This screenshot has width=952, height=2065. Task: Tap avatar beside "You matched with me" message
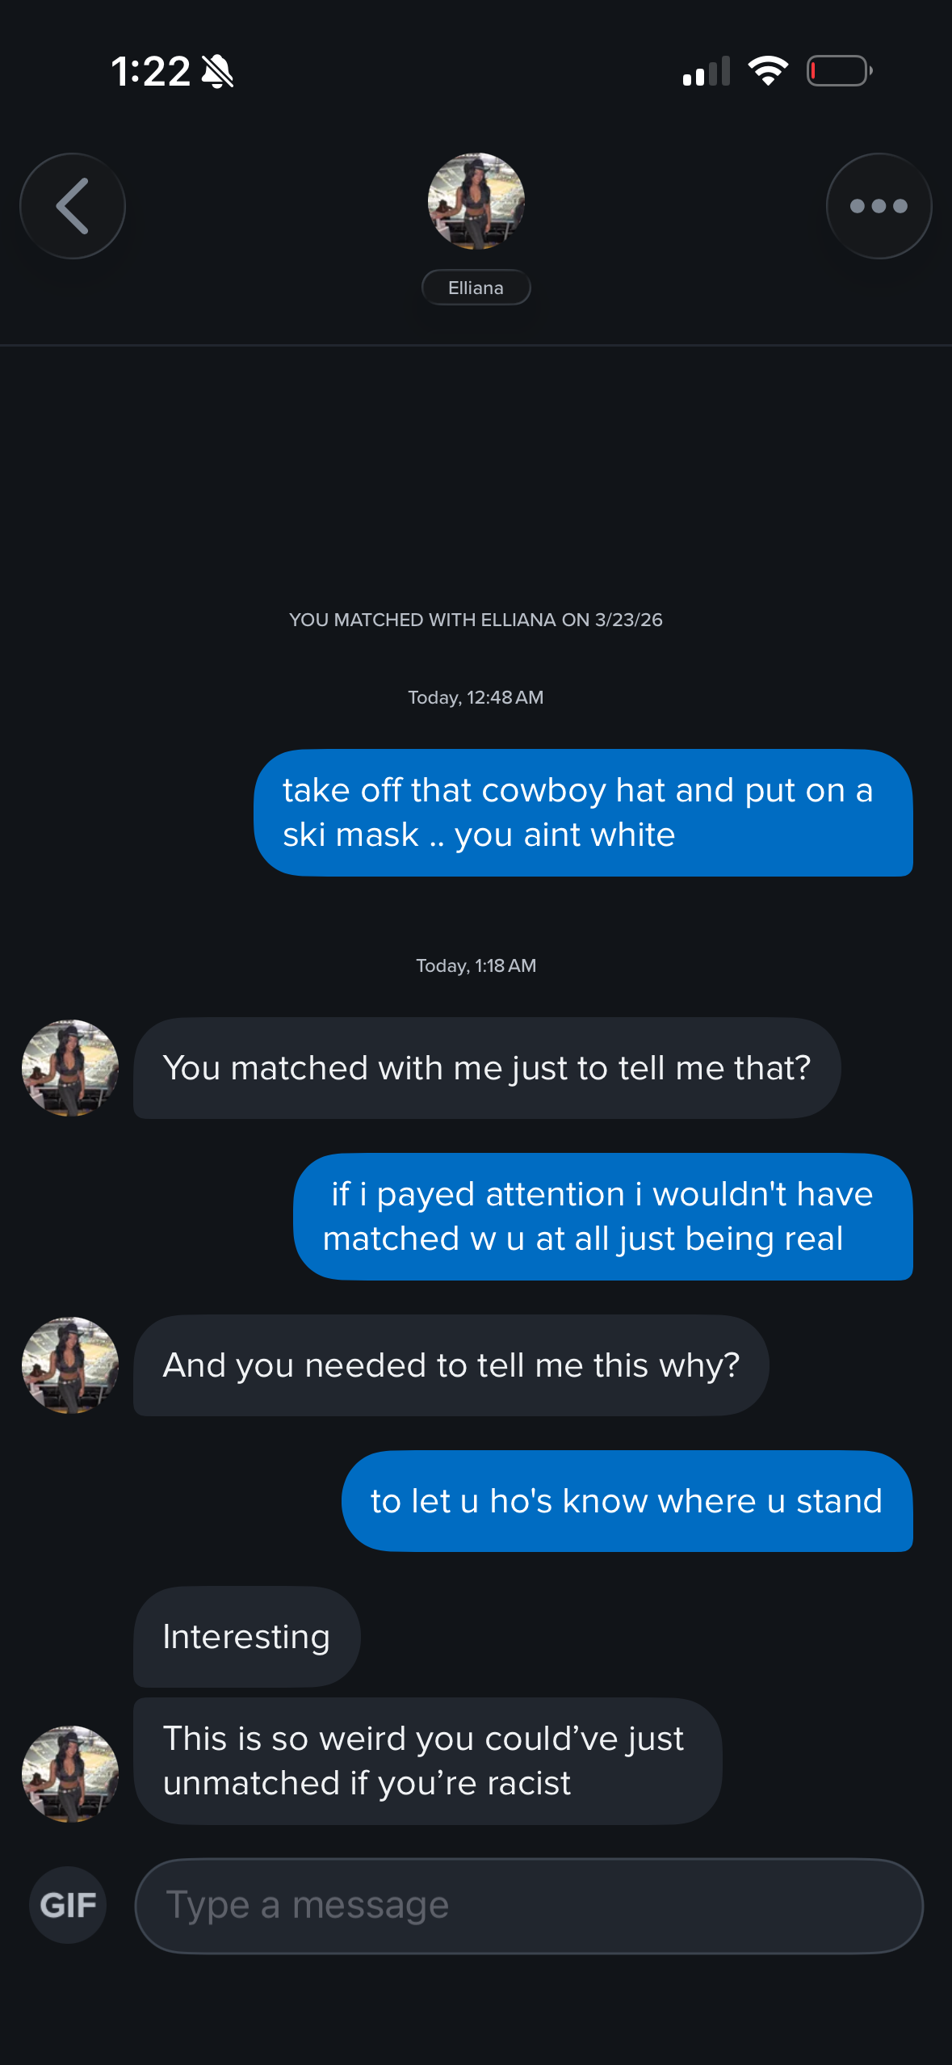coord(70,1068)
